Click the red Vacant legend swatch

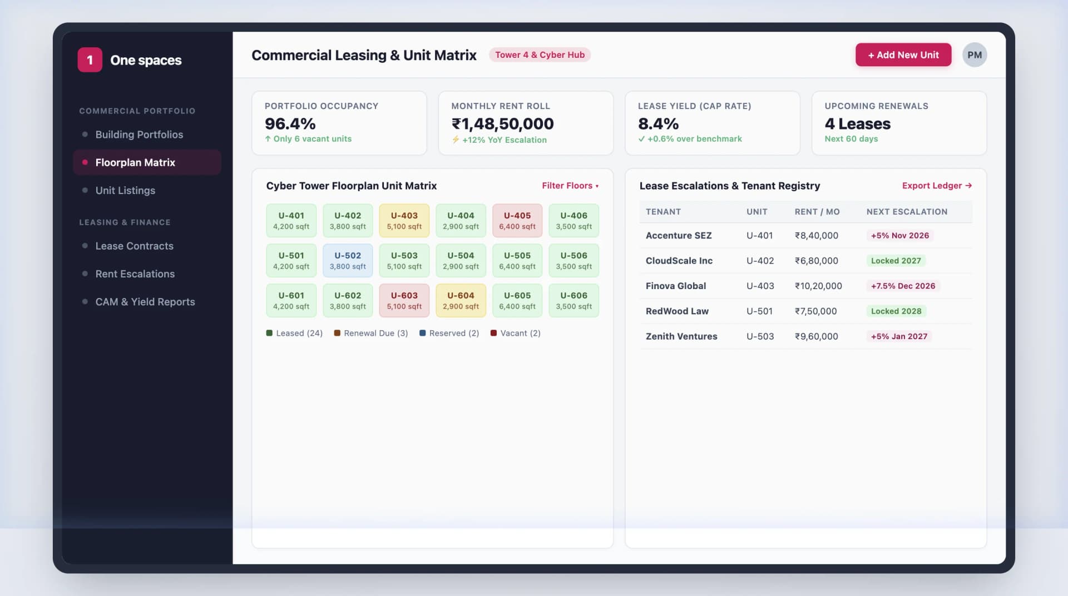coord(493,333)
